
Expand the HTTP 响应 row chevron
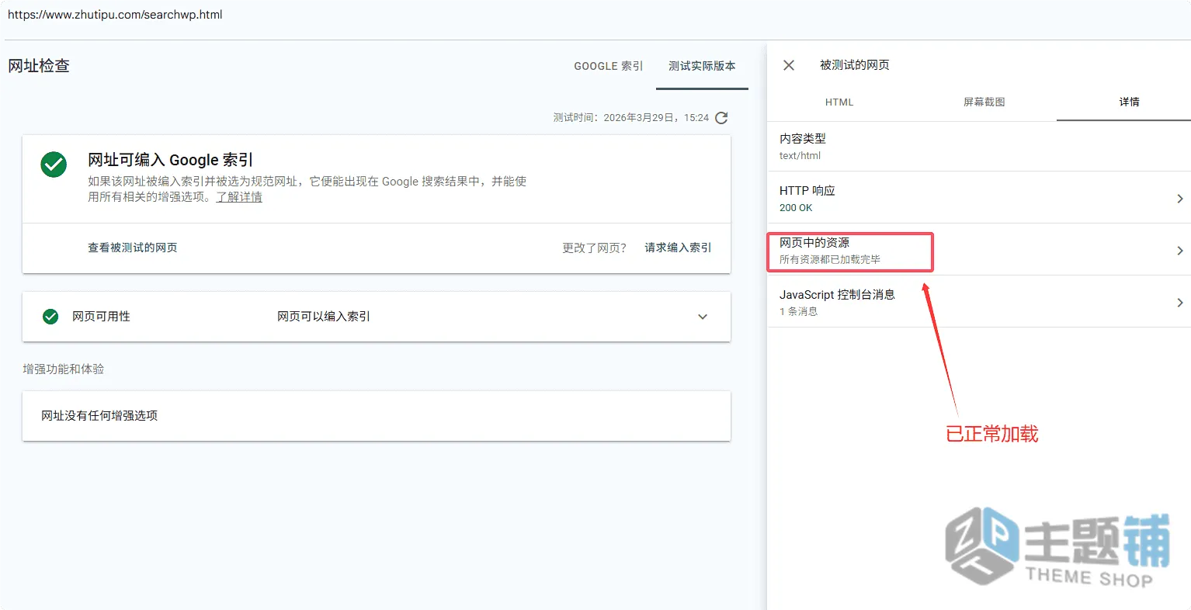[x=1179, y=199]
